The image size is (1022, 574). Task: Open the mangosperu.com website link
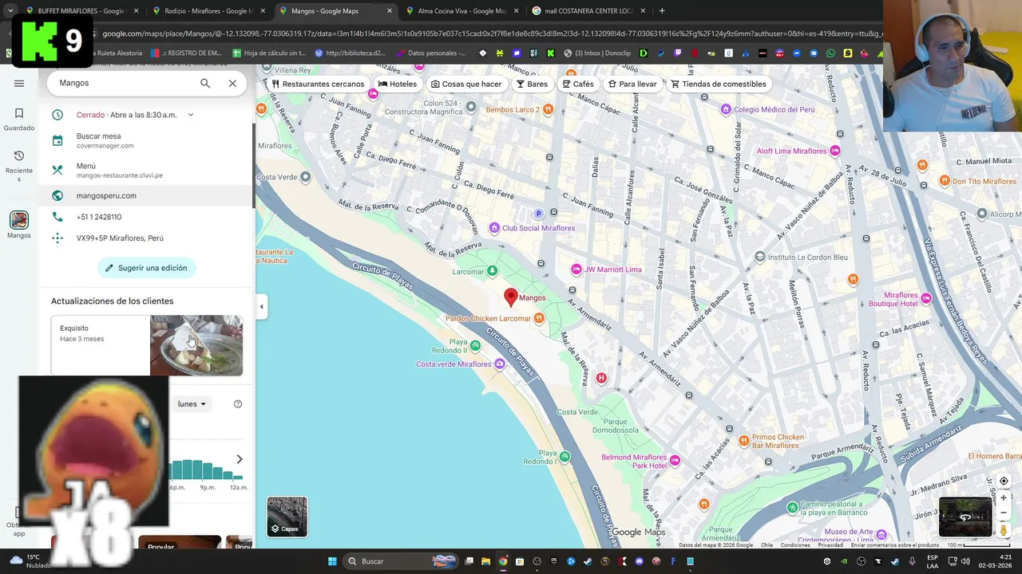pyautogui.click(x=147, y=195)
